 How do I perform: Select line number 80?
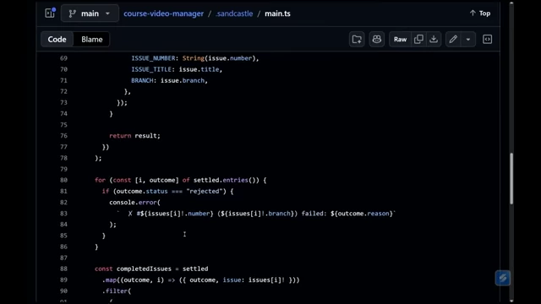pos(63,180)
